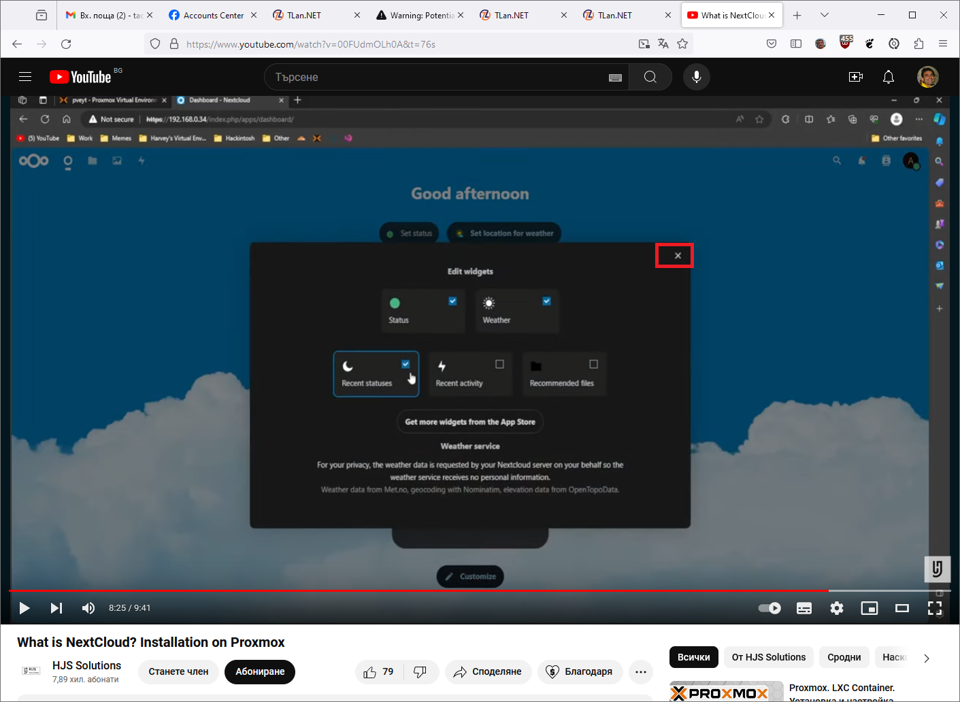Select the Всички filter chip
Screen dimensions: 960x702
(694, 657)
